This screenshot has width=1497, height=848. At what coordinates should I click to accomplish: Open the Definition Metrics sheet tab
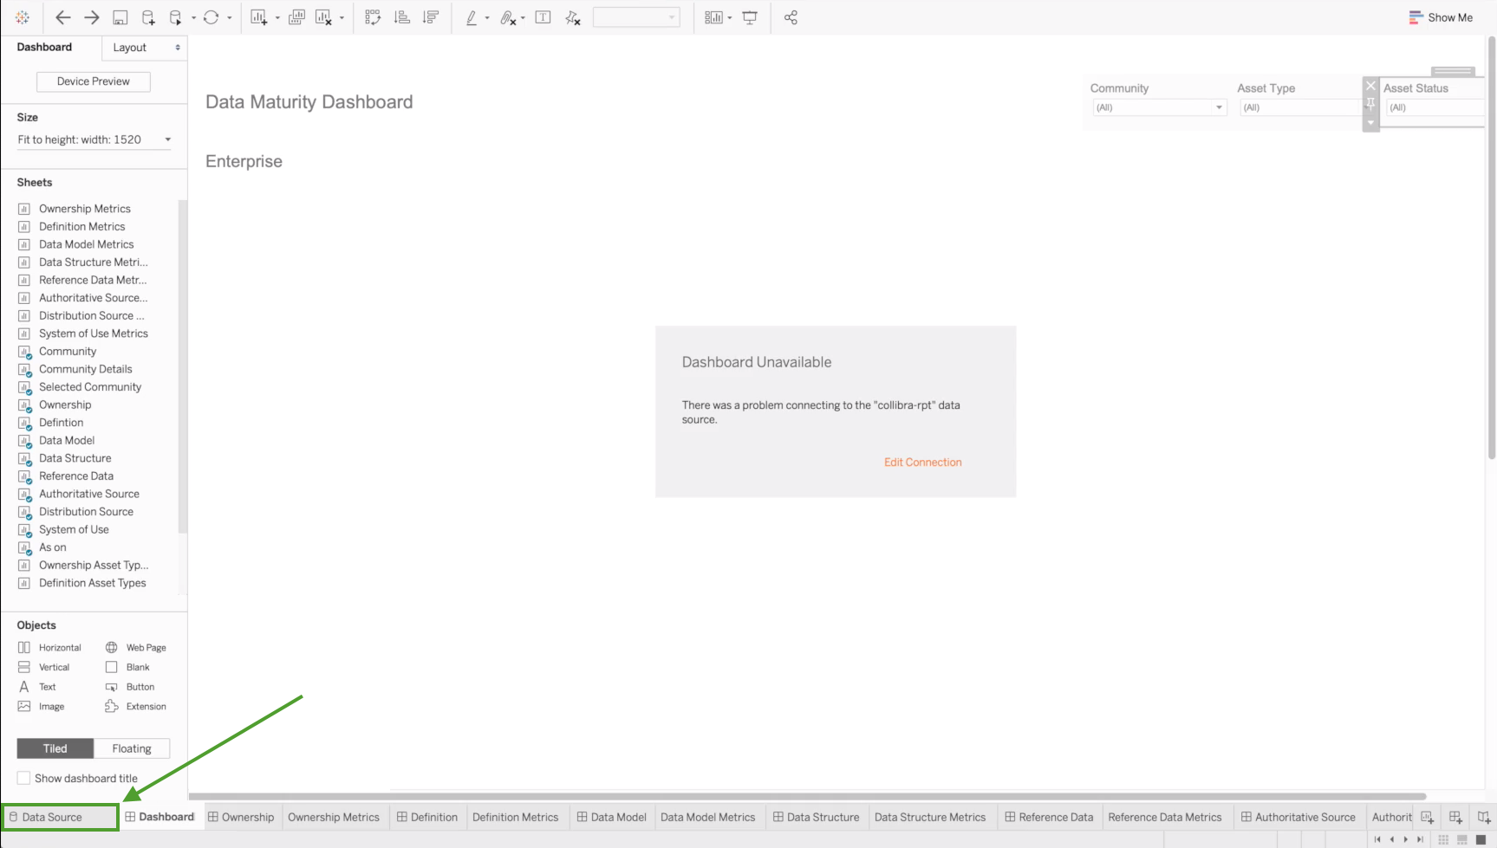tap(515, 817)
